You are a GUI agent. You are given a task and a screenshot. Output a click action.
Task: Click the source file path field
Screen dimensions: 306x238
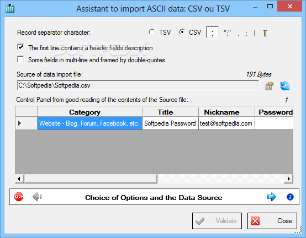click(x=138, y=85)
